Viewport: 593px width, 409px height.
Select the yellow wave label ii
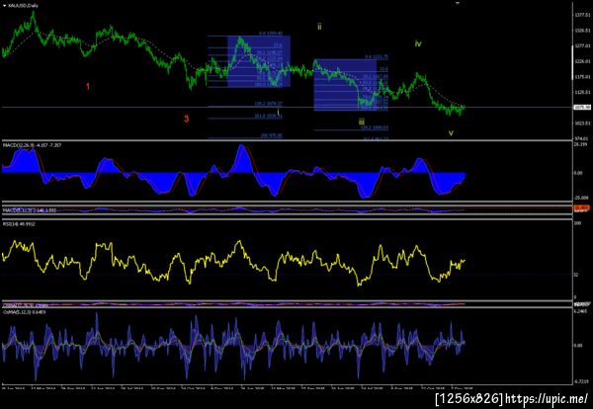319,27
